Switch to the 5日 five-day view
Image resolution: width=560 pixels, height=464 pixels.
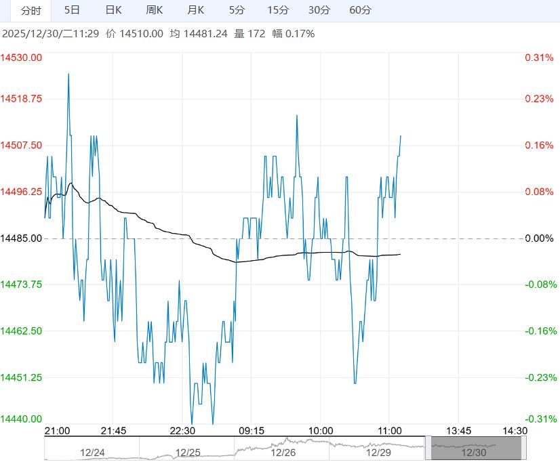pyautogui.click(x=72, y=10)
